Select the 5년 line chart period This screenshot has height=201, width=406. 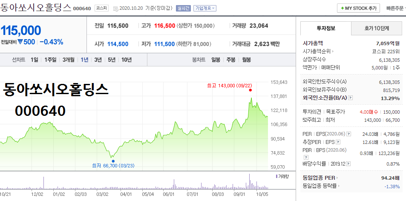pos(112,60)
